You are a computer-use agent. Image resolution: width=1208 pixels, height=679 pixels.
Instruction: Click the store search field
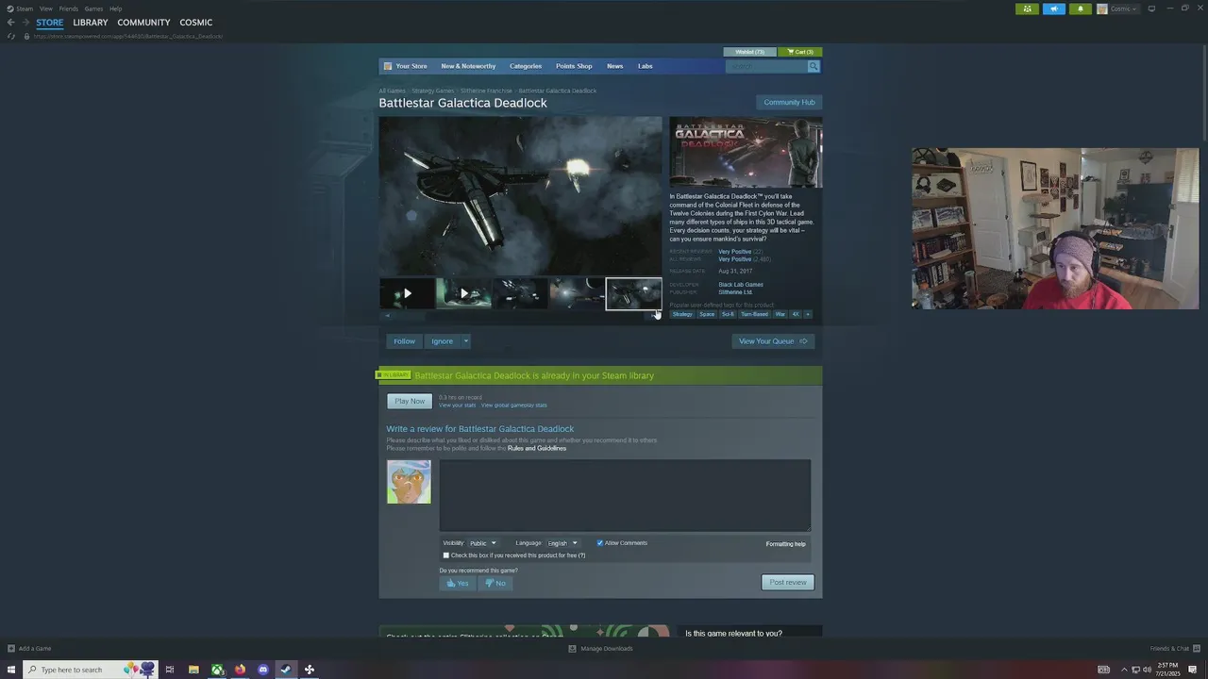(x=766, y=66)
